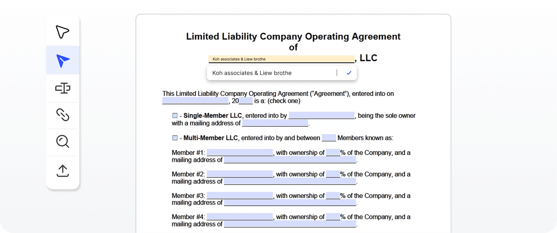Click the number of Members field
Viewport: 557px width, 233px height.
[x=329, y=138]
